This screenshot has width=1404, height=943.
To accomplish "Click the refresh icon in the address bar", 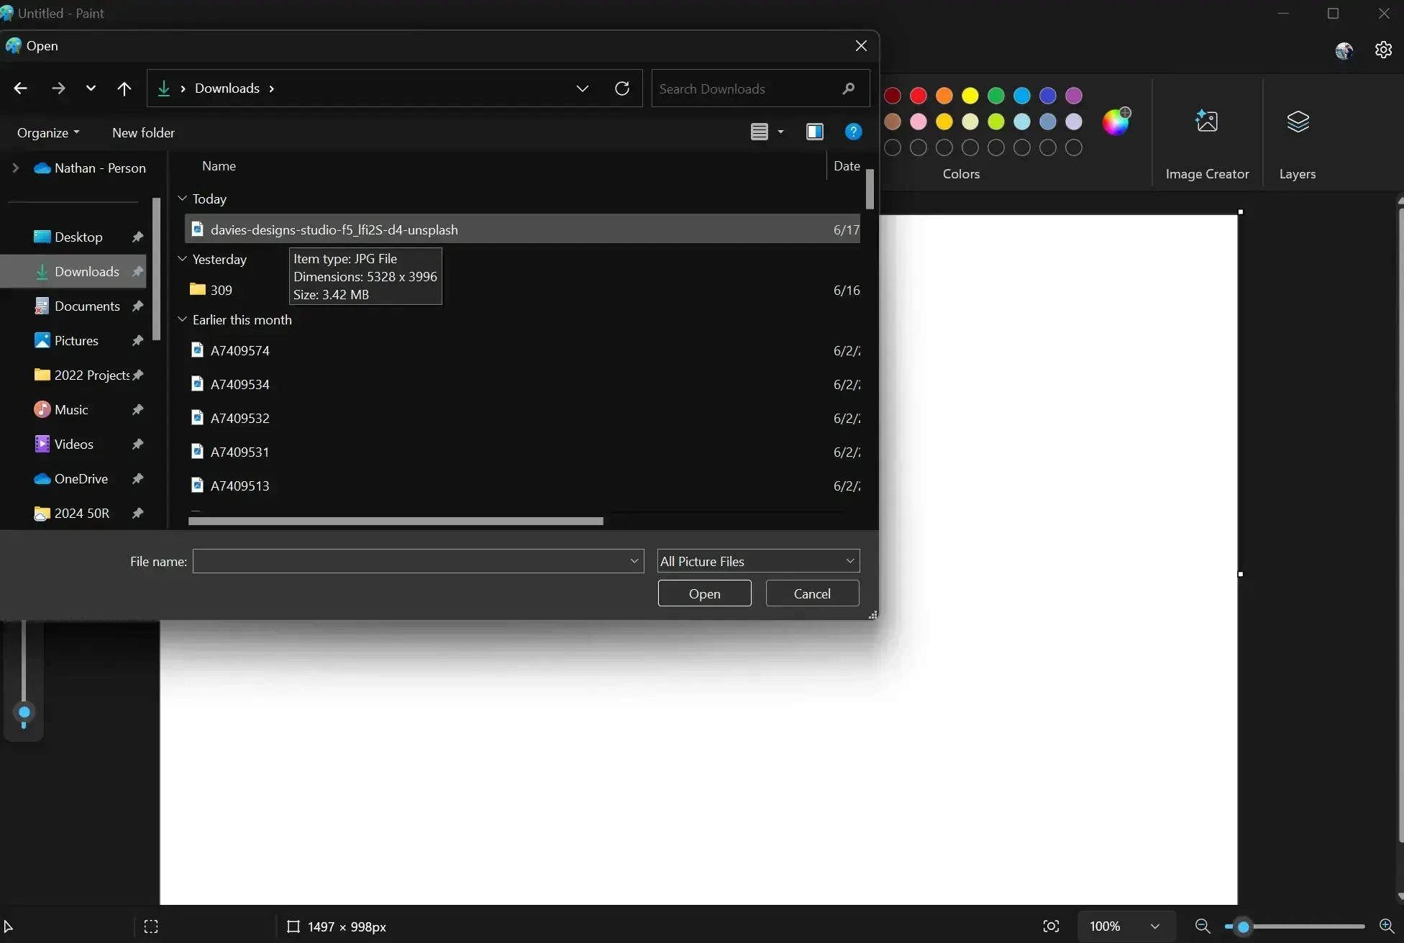I will (x=621, y=88).
